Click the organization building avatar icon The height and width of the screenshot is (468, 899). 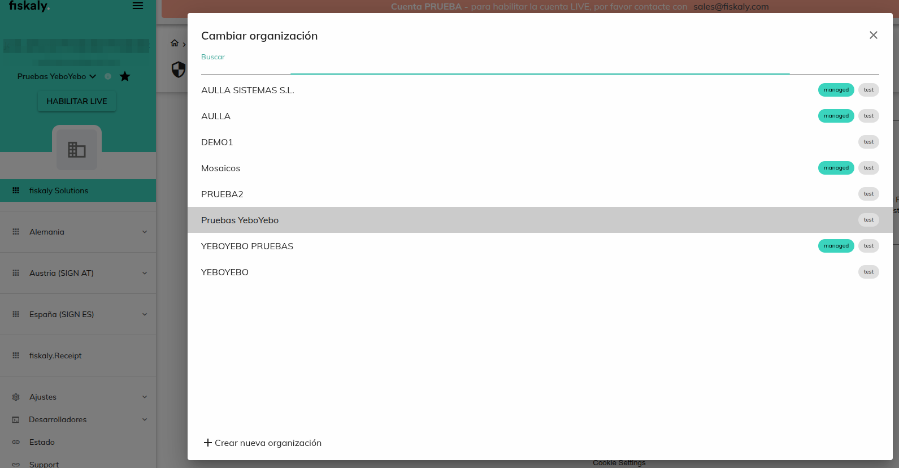(x=77, y=150)
